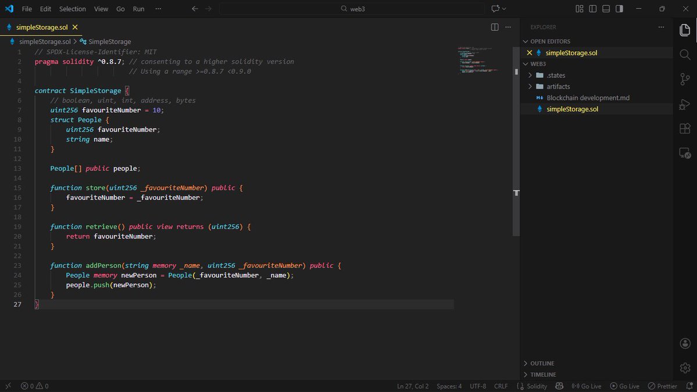Open the Remote Explorer view
This screenshot has width=697, height=392.
685,153
